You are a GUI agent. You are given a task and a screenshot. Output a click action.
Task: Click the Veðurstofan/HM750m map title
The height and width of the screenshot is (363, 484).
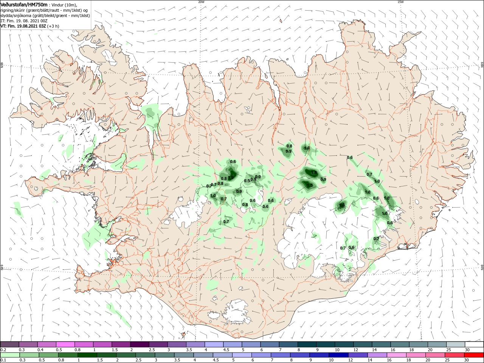pos(24,5)
